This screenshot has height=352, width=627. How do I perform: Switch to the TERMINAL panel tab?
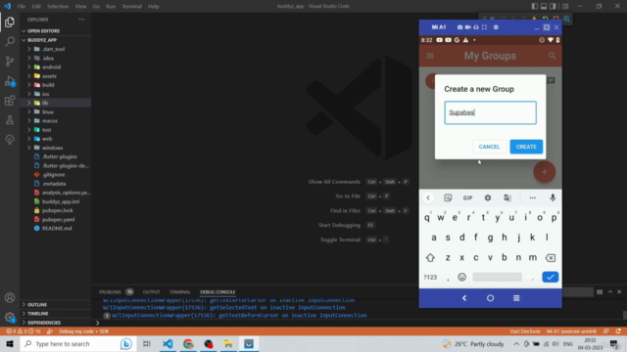click(180, 292)
